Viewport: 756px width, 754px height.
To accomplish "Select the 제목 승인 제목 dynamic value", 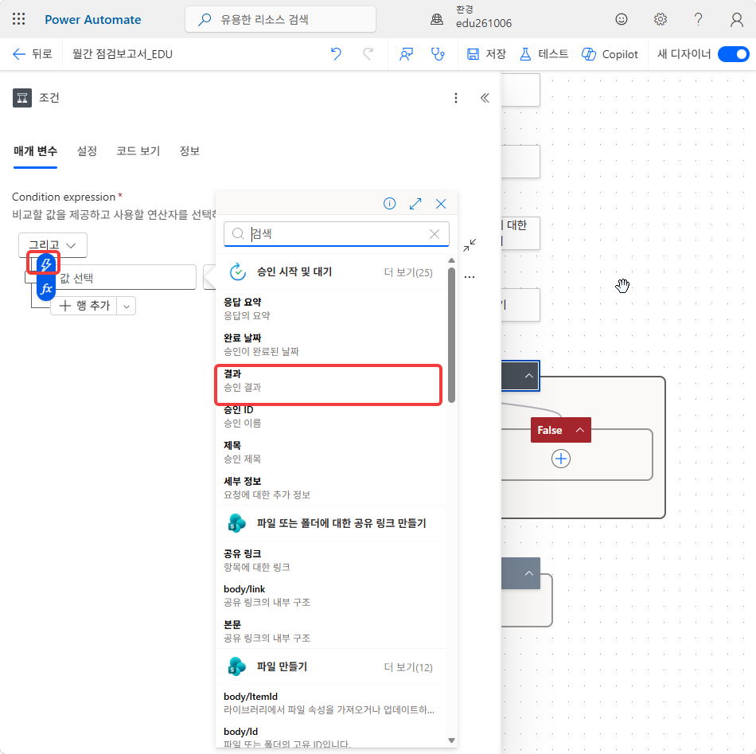I will 333,451.
